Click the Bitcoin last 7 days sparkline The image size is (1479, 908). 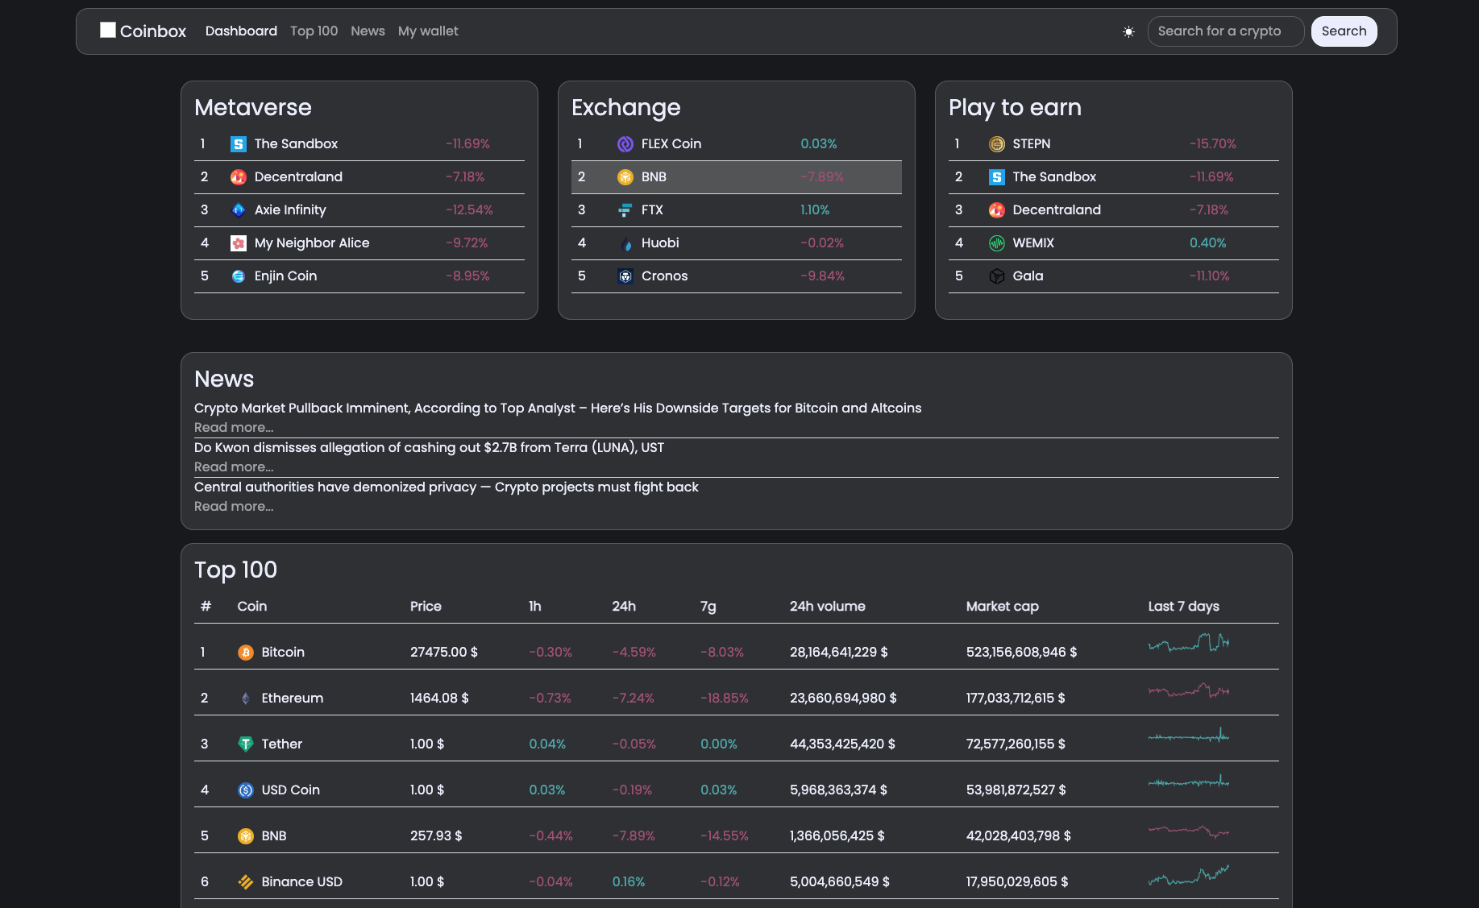tap(1189, 643)
